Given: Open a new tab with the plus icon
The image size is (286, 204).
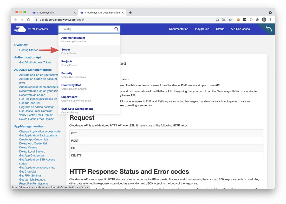Looking at the screenshot, I should 130,12.
